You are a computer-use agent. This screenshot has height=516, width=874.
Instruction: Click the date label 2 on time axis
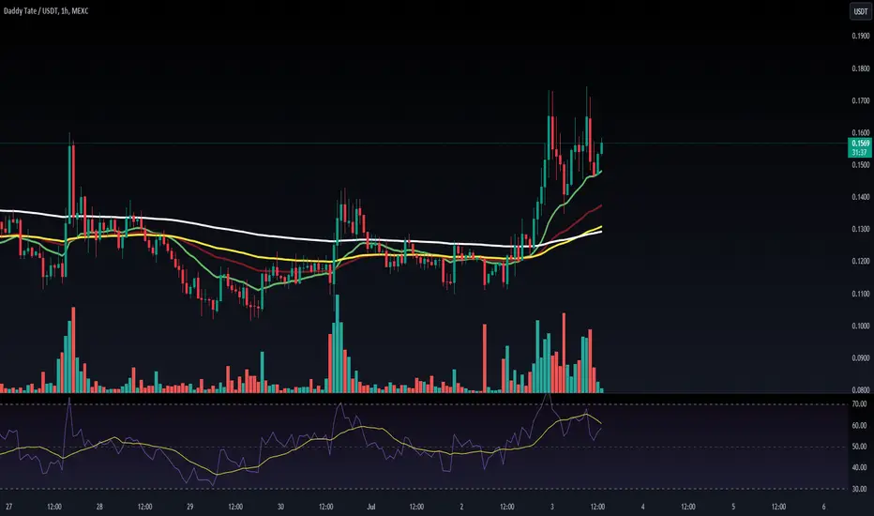(x=461, y=507)
